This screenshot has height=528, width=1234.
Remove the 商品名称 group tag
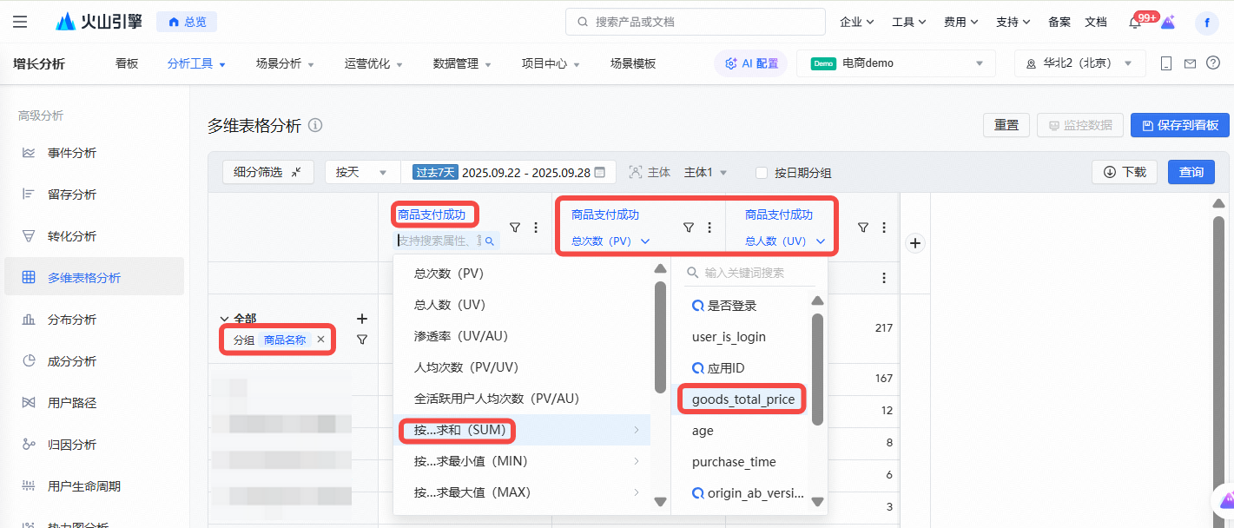click(x=320, y=340)
